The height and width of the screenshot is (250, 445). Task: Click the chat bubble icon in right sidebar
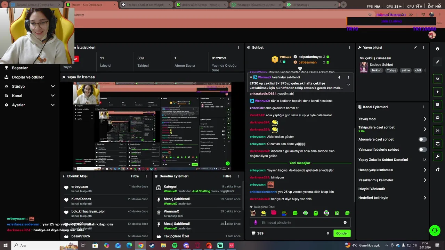(x=437, y=117)
